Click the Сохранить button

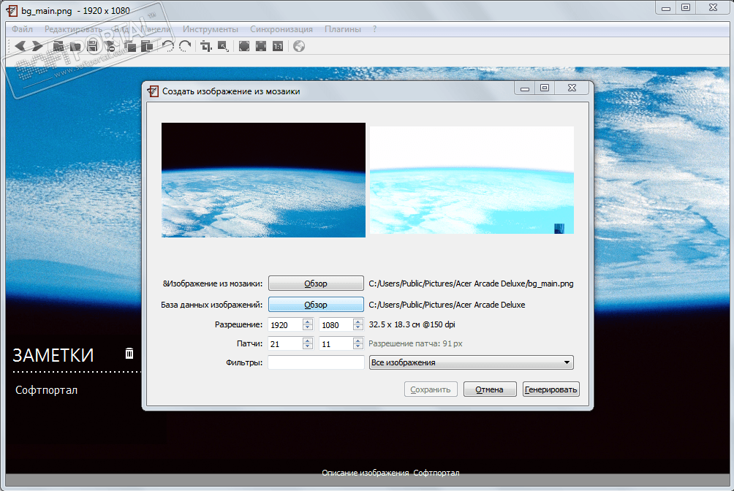(x=431, y=389)
